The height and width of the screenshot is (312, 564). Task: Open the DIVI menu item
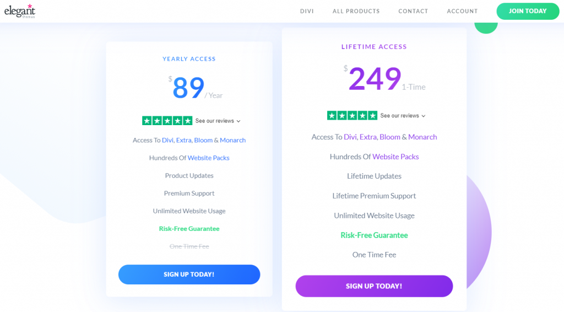307,11
